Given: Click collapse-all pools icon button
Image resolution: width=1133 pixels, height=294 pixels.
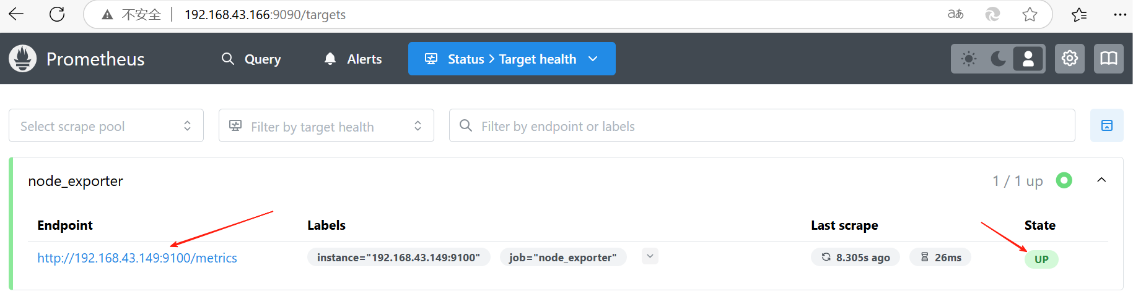Looking at the screenshot, I should (x=1106, y=126).
